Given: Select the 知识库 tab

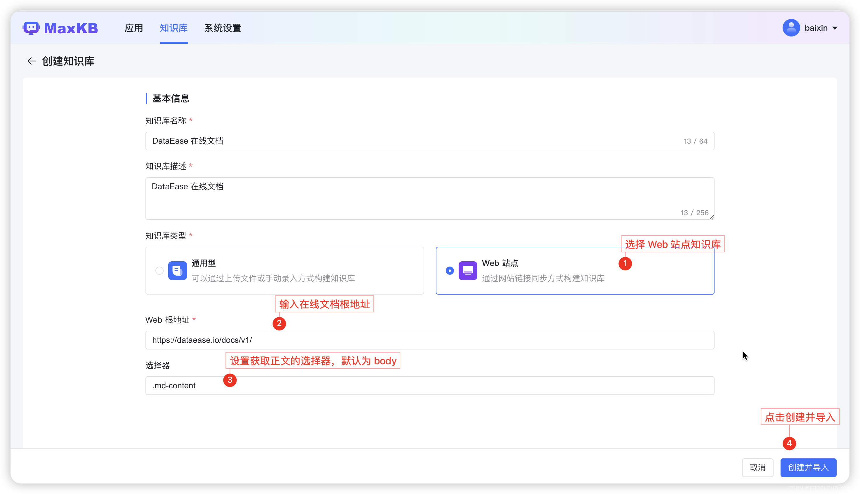Looking at the screenshot, I should click(x=174, y=28).
